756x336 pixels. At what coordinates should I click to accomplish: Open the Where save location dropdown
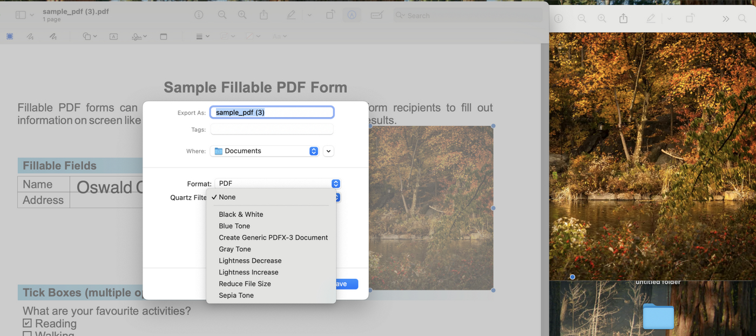pos(264,151)
